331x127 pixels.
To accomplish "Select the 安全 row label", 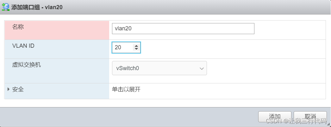I will pos(18,89).
